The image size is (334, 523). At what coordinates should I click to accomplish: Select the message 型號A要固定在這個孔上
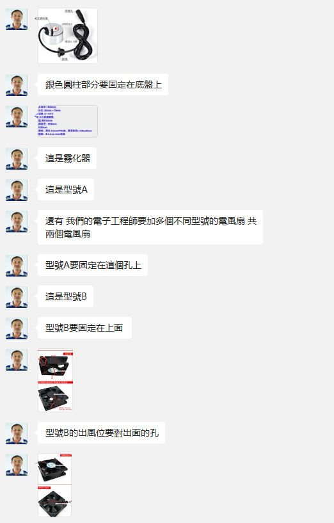pos(93,265)
